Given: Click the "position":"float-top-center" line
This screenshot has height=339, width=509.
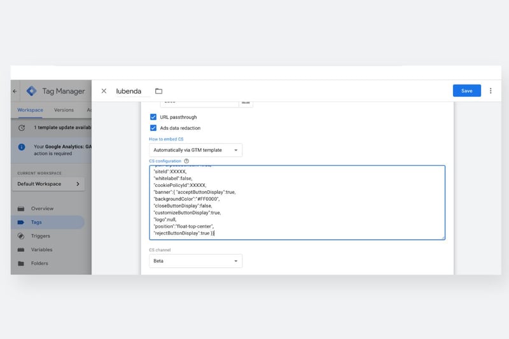Looking at the screenshot, I should coord(183,226).
